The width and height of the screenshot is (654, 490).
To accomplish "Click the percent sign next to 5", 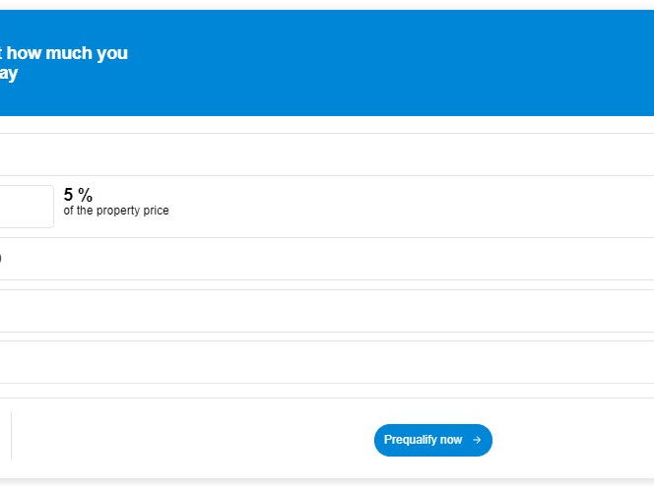I will pos(86,195).
